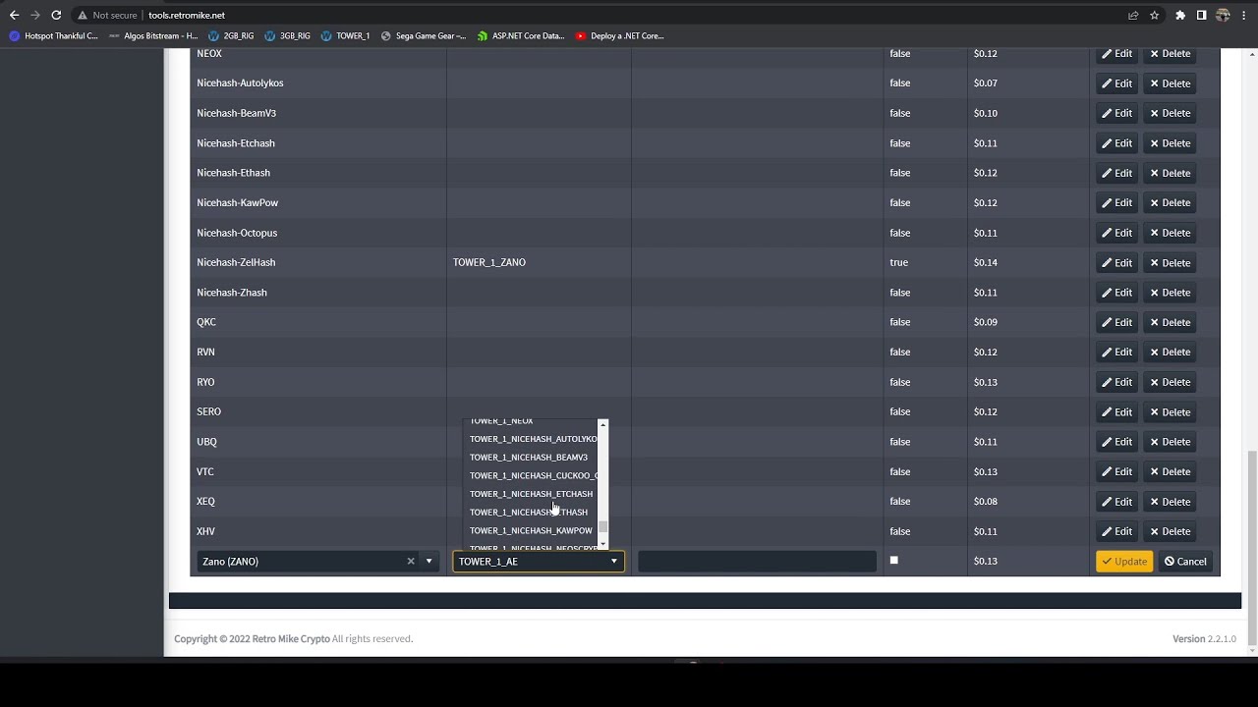Viewport: 1258px width, 707px height.
Task: Open the 3GB_RIG bookmark
Action: 287,35
